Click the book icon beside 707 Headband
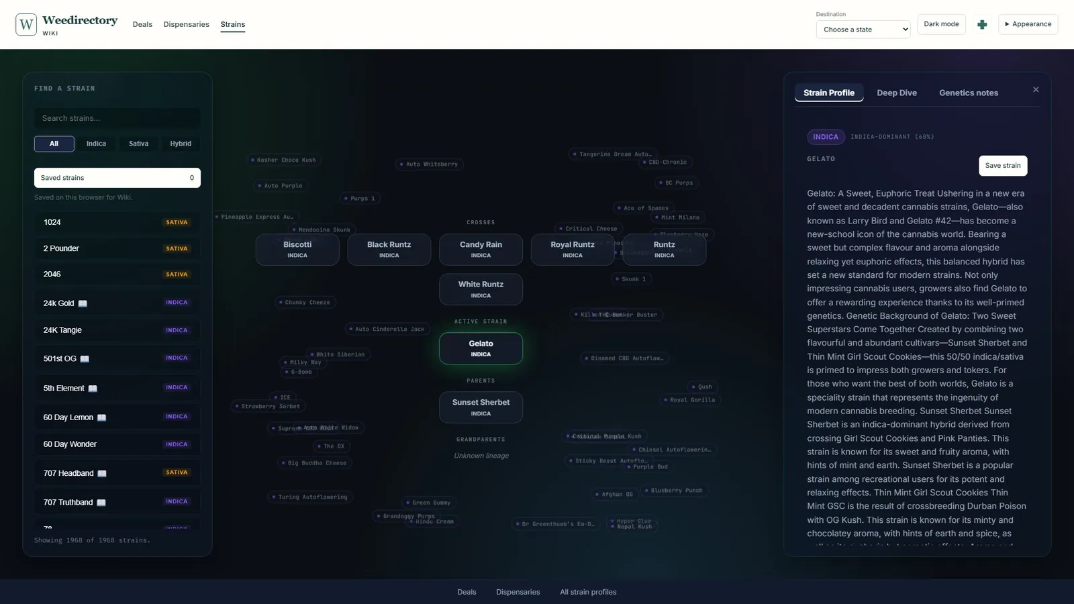The image size is (1074, 604). [102, 474]
